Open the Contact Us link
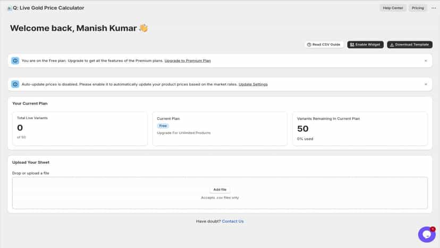This screenshot has height=248, width=440. click(x=233, y=221)
